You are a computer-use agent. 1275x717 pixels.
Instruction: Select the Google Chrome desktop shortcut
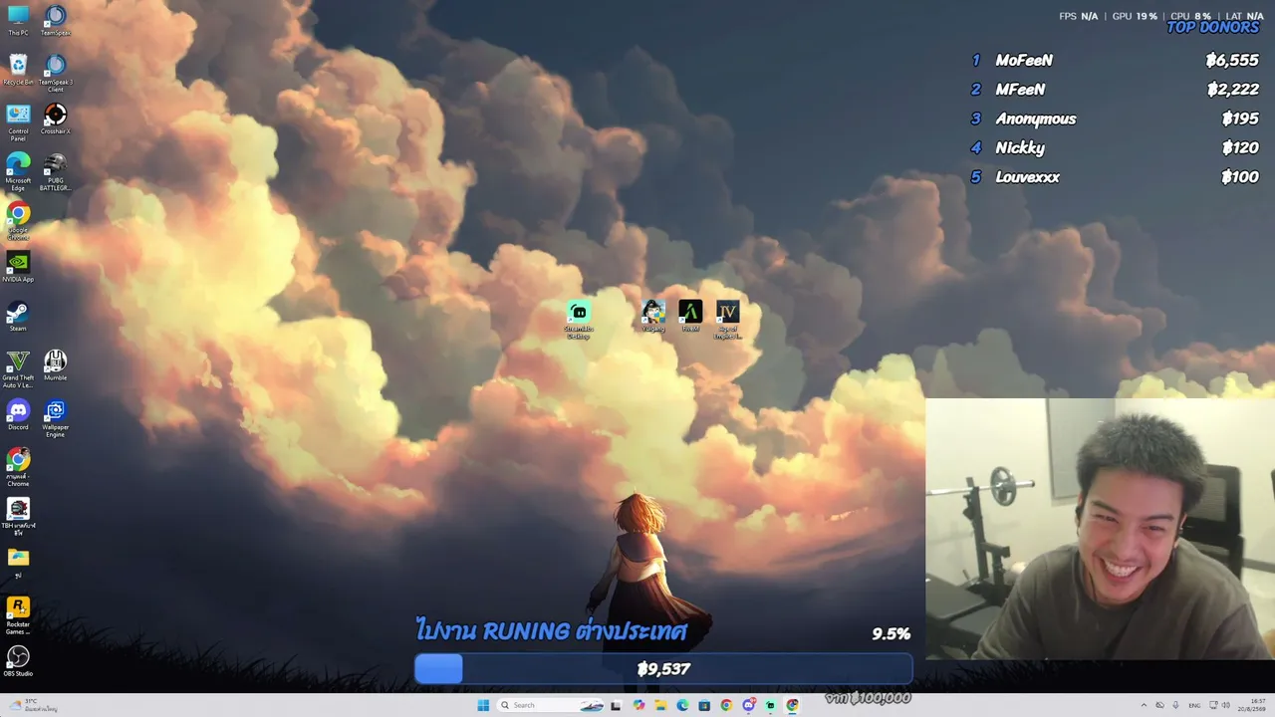tap(18, 221)
